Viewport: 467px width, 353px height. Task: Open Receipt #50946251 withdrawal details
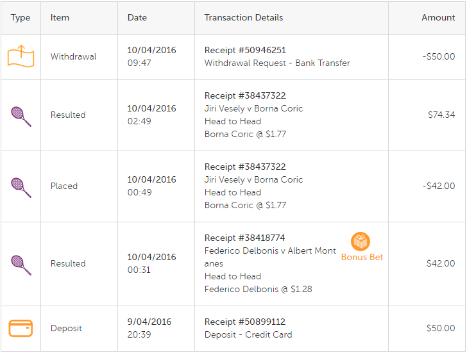[245, 50]
